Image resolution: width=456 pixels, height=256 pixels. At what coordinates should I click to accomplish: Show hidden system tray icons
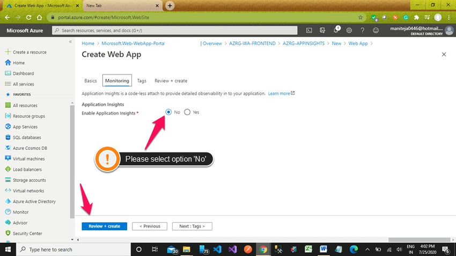(367, 250)
